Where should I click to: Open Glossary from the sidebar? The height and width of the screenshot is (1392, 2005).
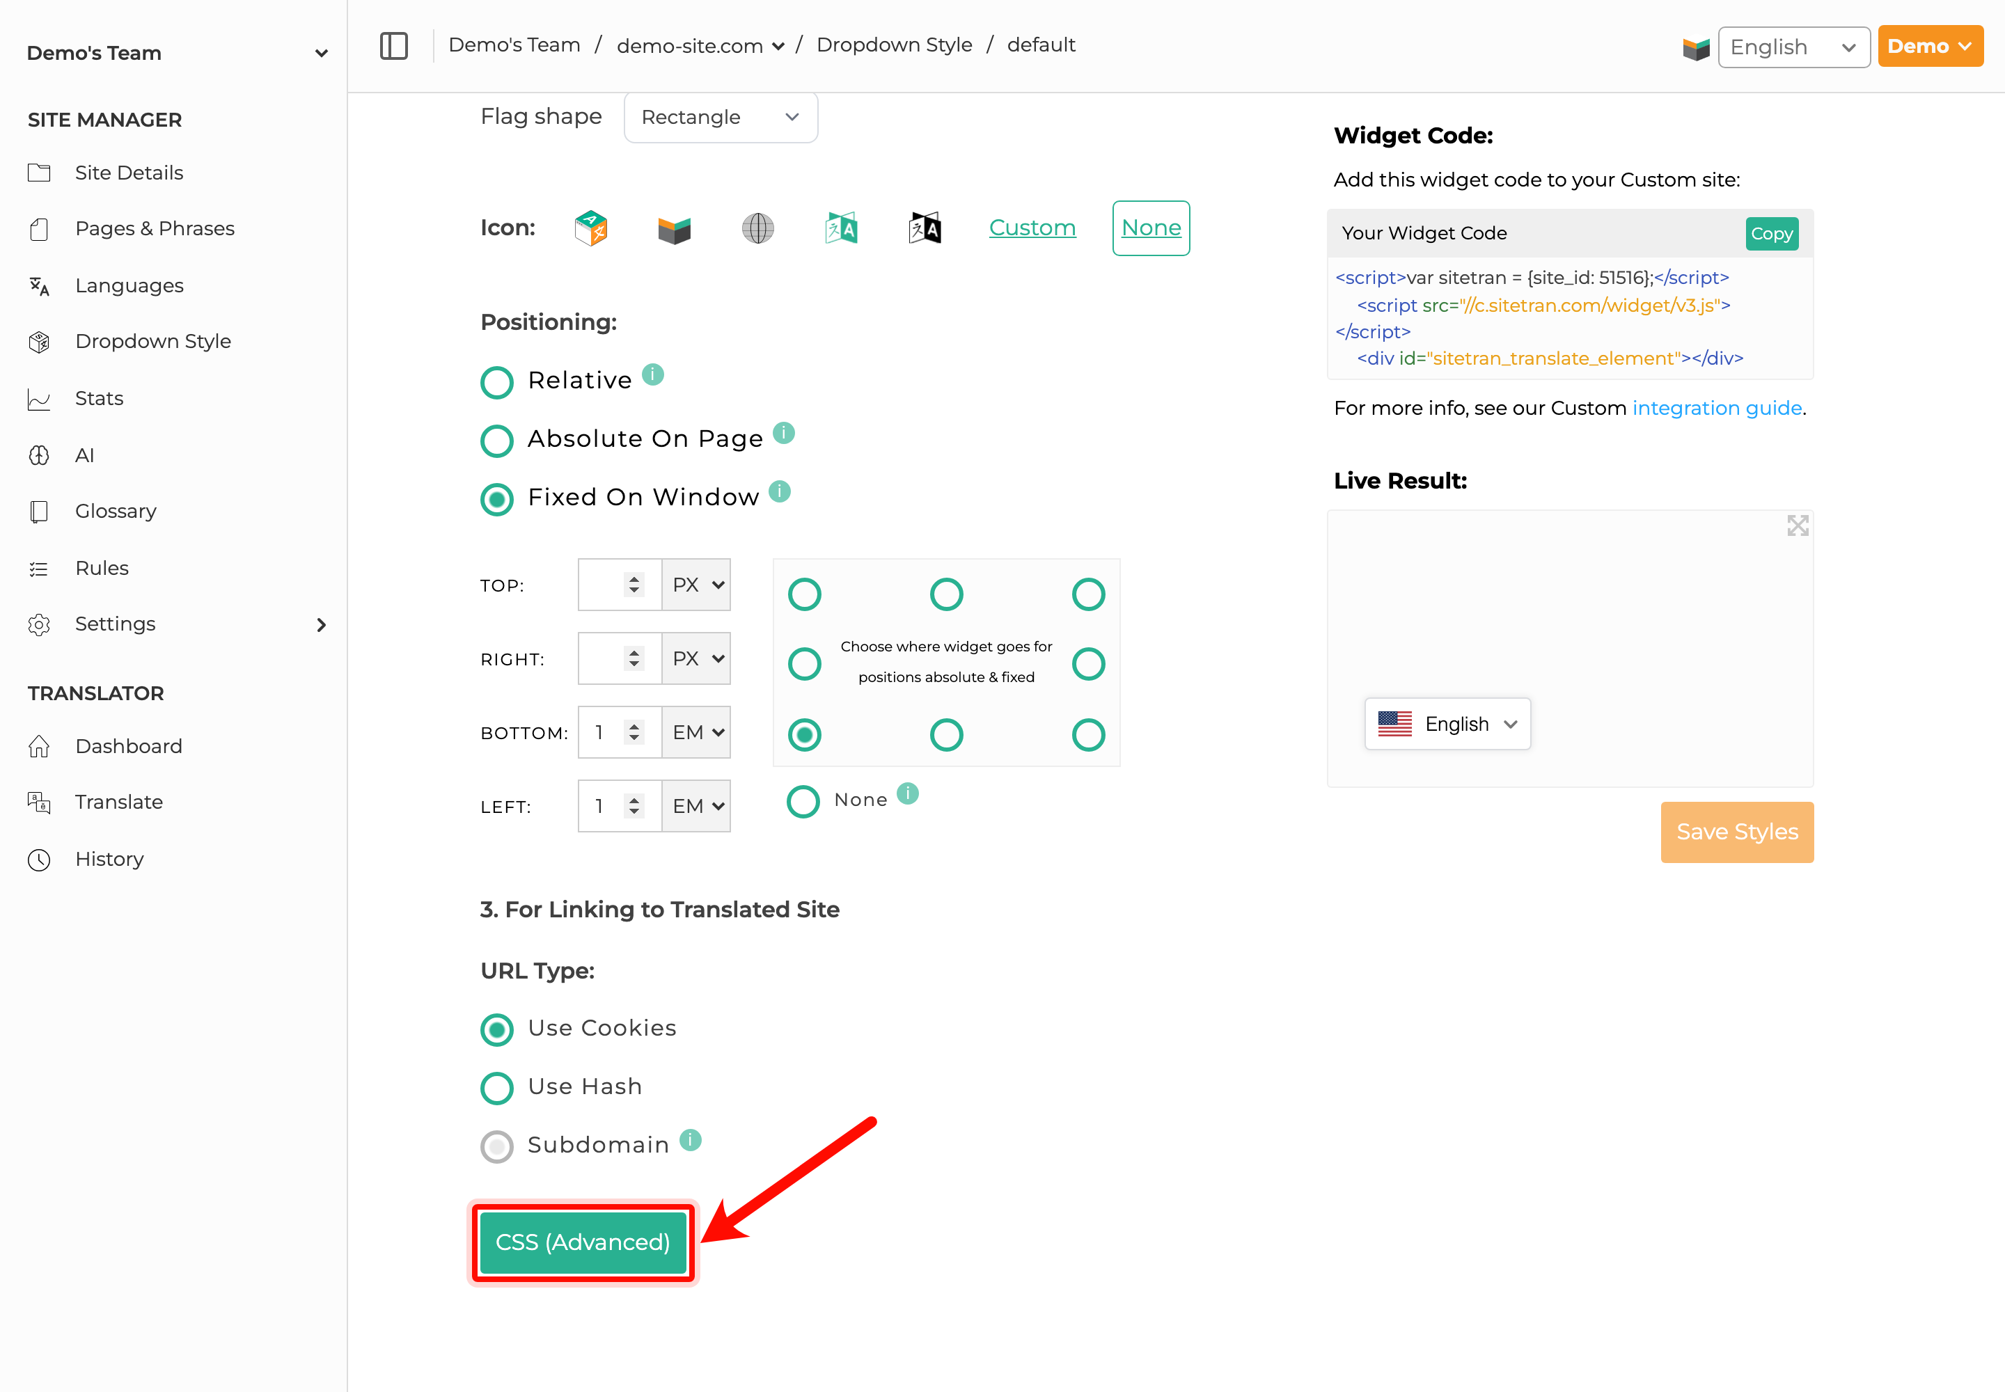point(115,511)
